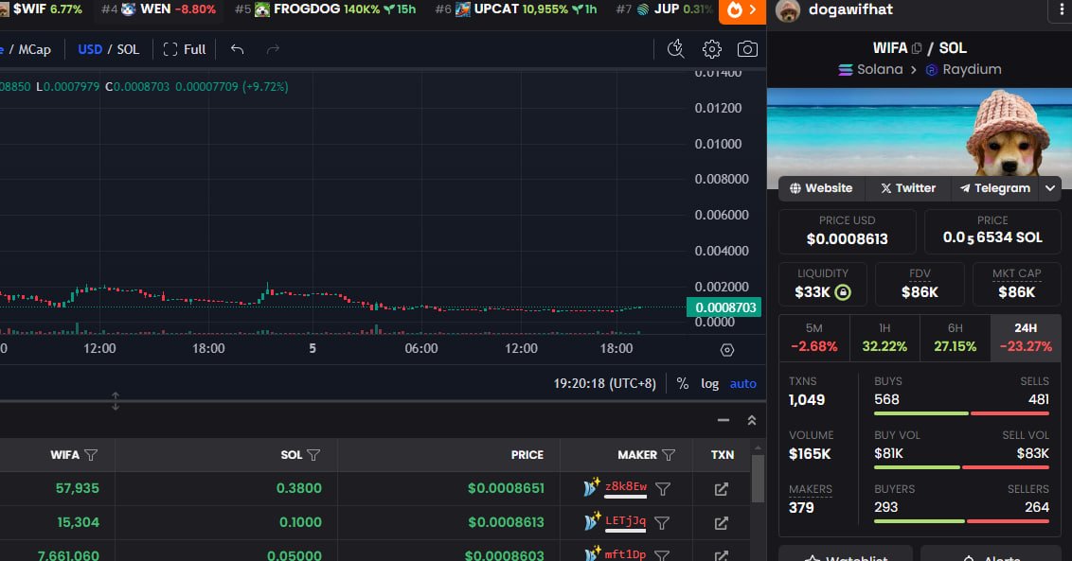Open trending token #4 WEN
1072x561 pixels.
coord(158,9)
